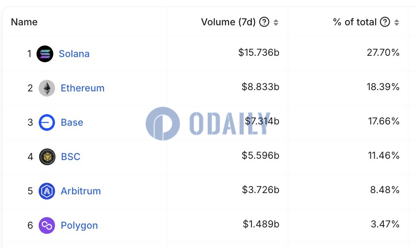Open the Arbitrum chain link
The width and height of the screenshot is (416, 248).
click(81, 191)
